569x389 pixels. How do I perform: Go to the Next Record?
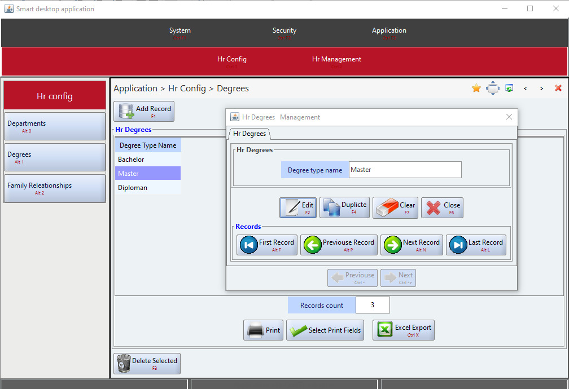(x=412, y=245)
